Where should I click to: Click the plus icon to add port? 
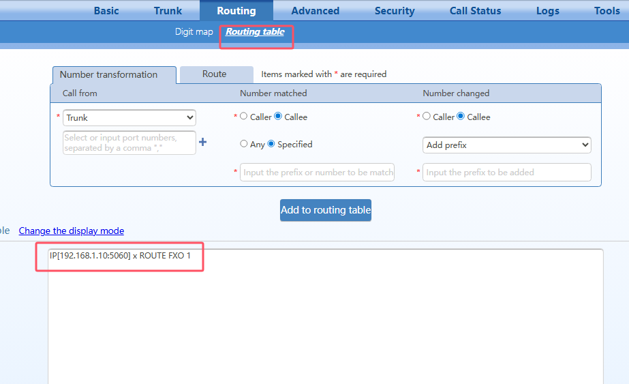point(202,143)
